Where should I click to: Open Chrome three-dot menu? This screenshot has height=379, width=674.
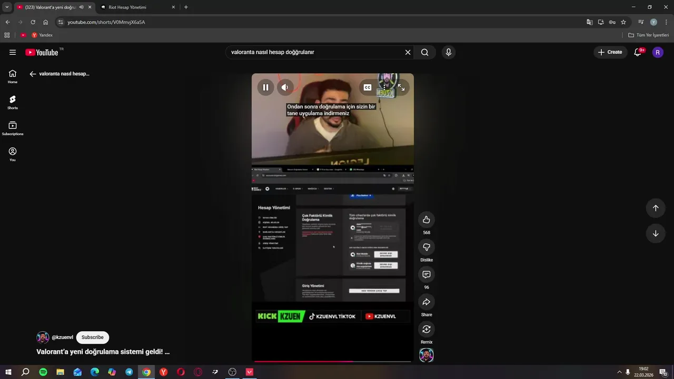tap(666, 22)
